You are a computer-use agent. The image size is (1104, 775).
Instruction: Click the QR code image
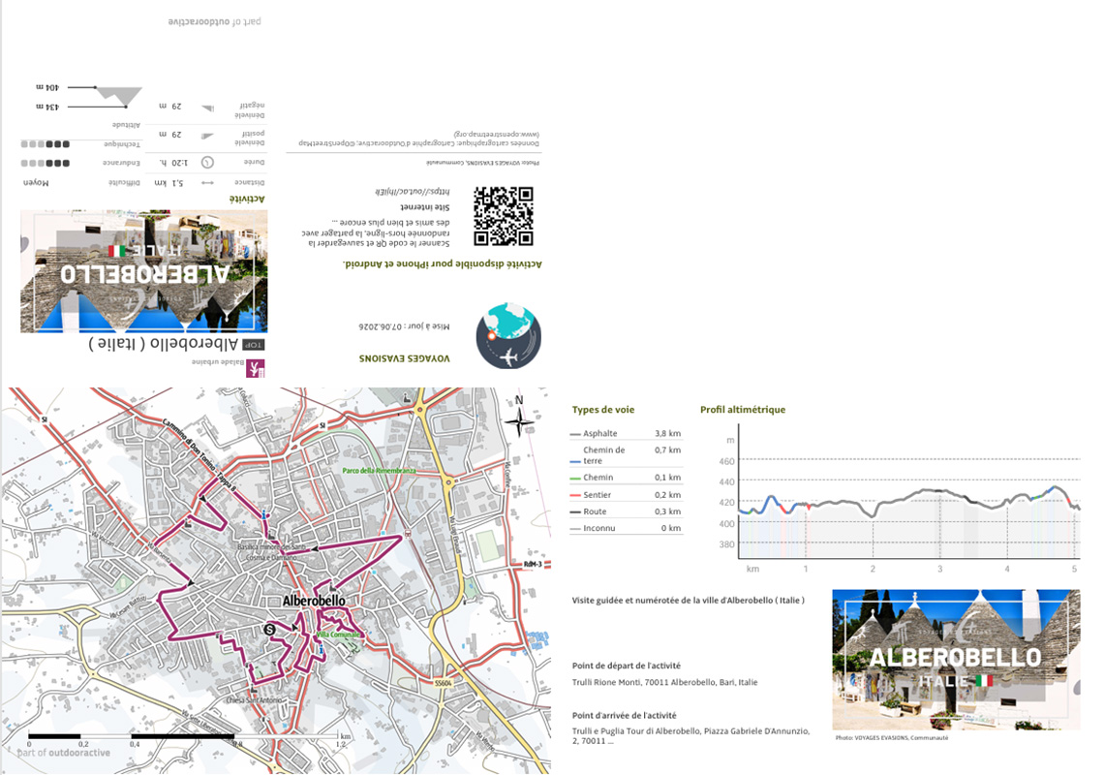tap(503, 216)
